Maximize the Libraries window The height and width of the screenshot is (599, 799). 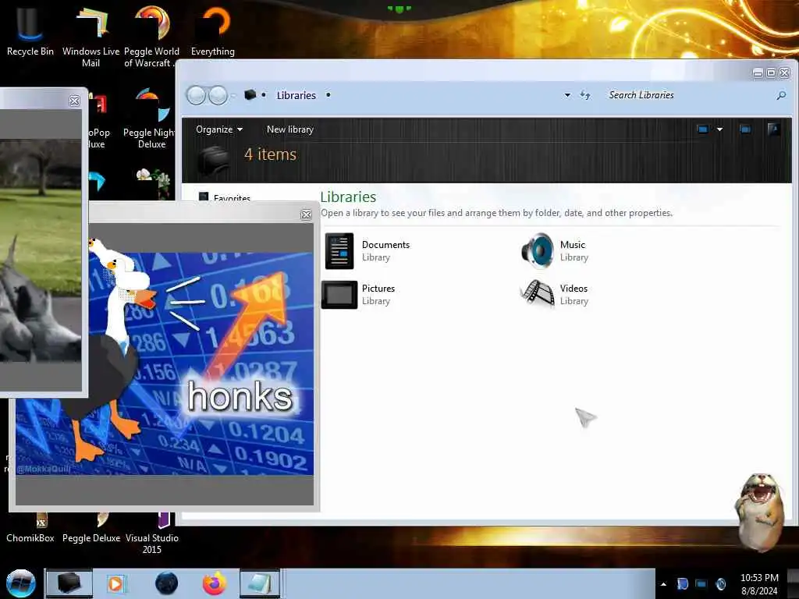click(x=771, y=73)
